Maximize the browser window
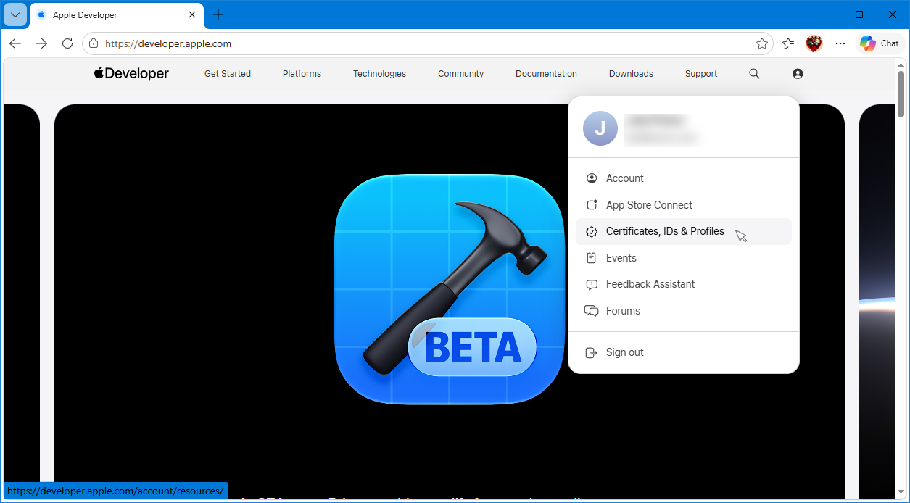The height and width of the screenshot is (503, 910). click(859, 14)
